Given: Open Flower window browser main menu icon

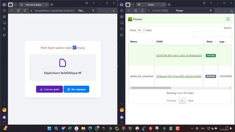Looking at the screenshot, I should 211,3.
